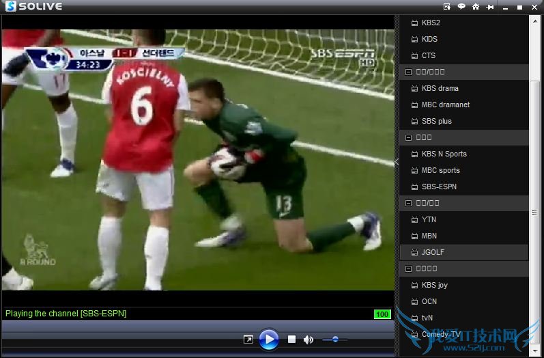
Task: Maximize the SOLIVE window
Action: pyautogui.click(x=519, y=8)
